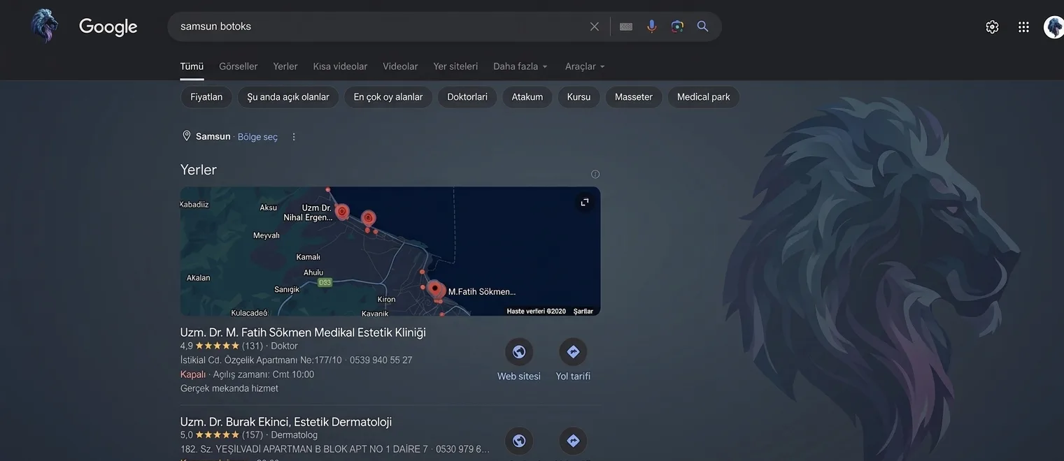Image resolution: width=1064 pixels, height=461 pixels.
Task: Open the website icon for Burak Ekinci
Action: tap(519, 441)
